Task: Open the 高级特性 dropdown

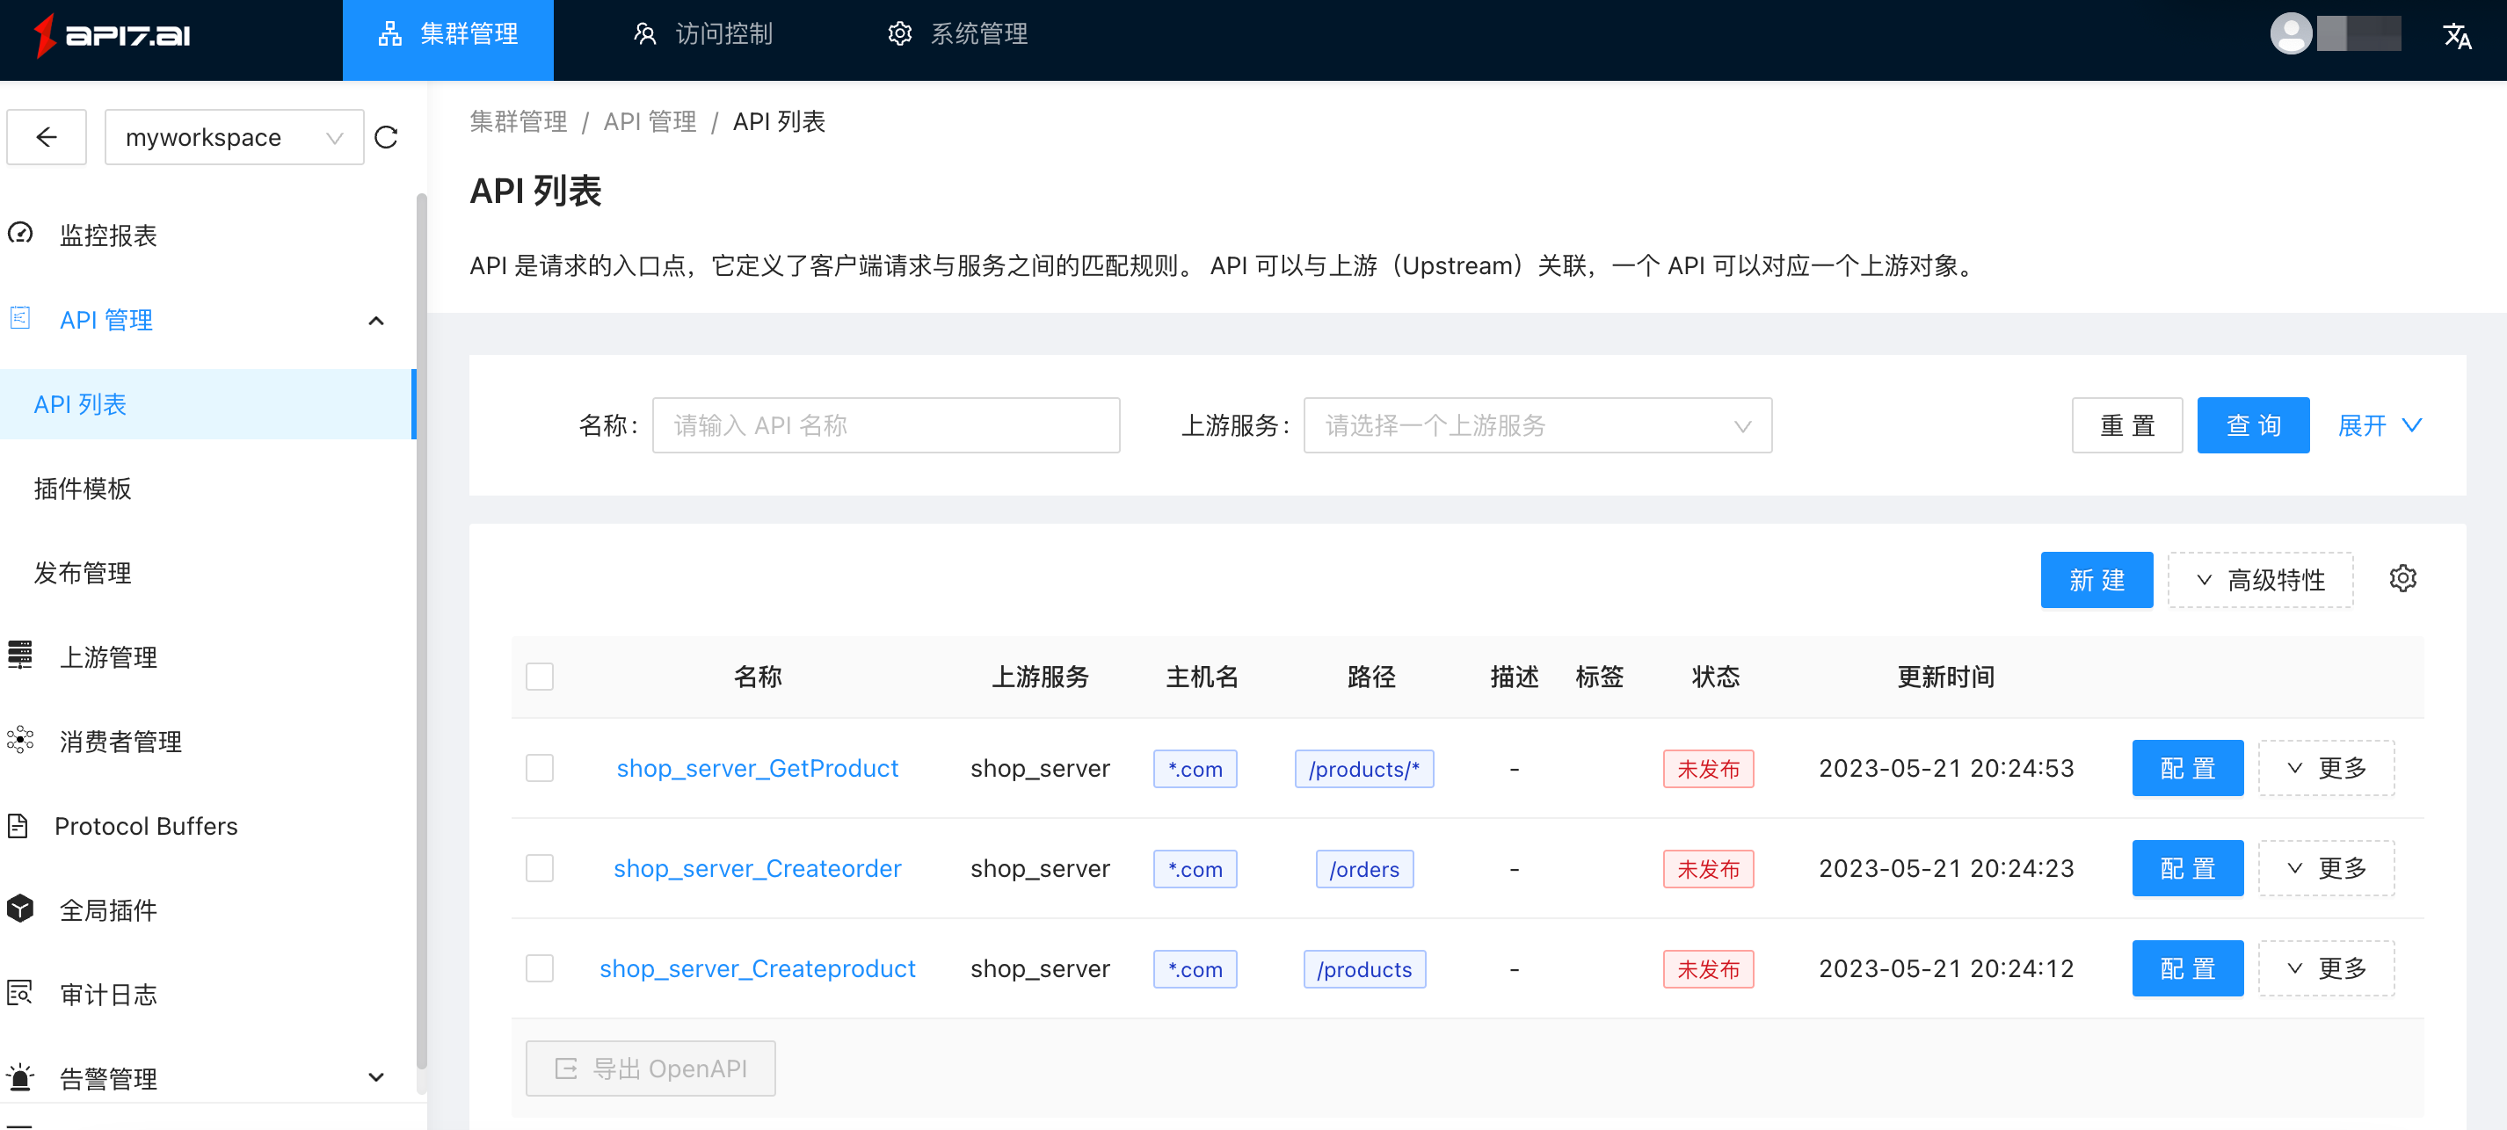Action: [2260, 580]
